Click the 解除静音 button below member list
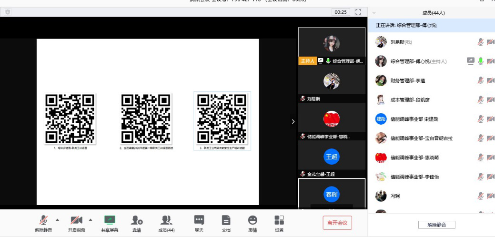 (x=436, y=225)
